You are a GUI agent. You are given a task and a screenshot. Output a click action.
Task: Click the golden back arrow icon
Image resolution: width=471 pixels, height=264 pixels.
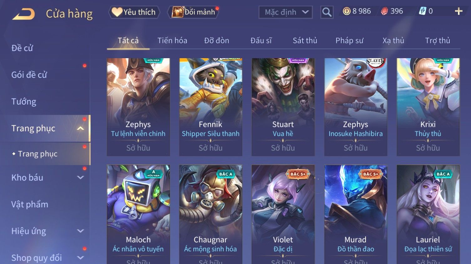pos(23,14)
